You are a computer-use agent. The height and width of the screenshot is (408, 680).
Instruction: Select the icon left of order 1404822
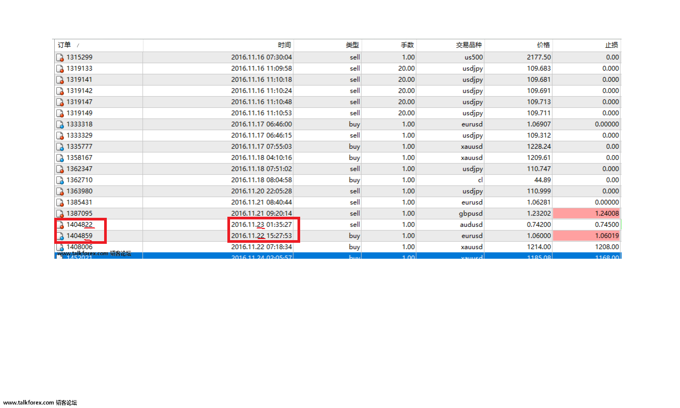coord(60,225)
